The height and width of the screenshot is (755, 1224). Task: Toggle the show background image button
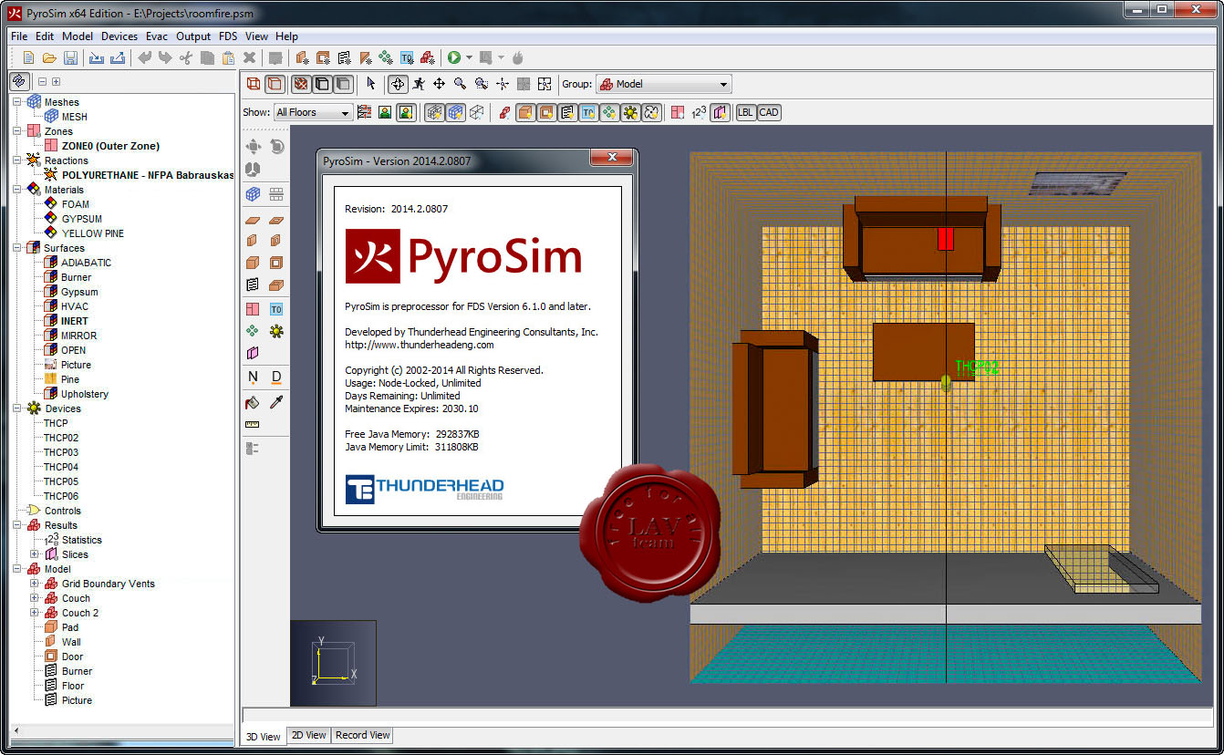[x=406, y=112]
